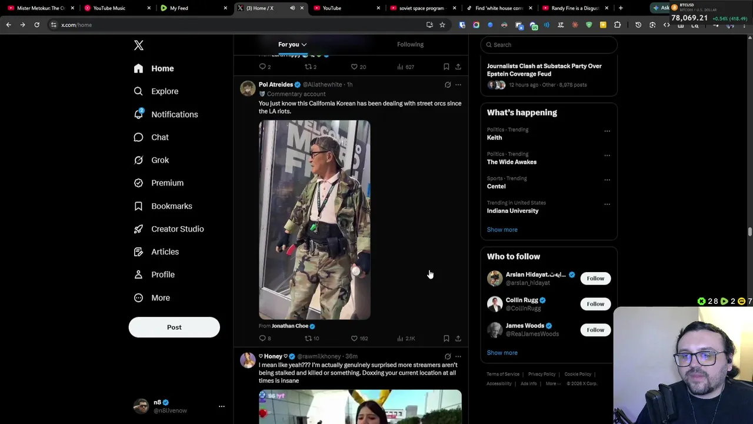
Task: Bookmark the Pol Atreides post
Action: (447, 339)
